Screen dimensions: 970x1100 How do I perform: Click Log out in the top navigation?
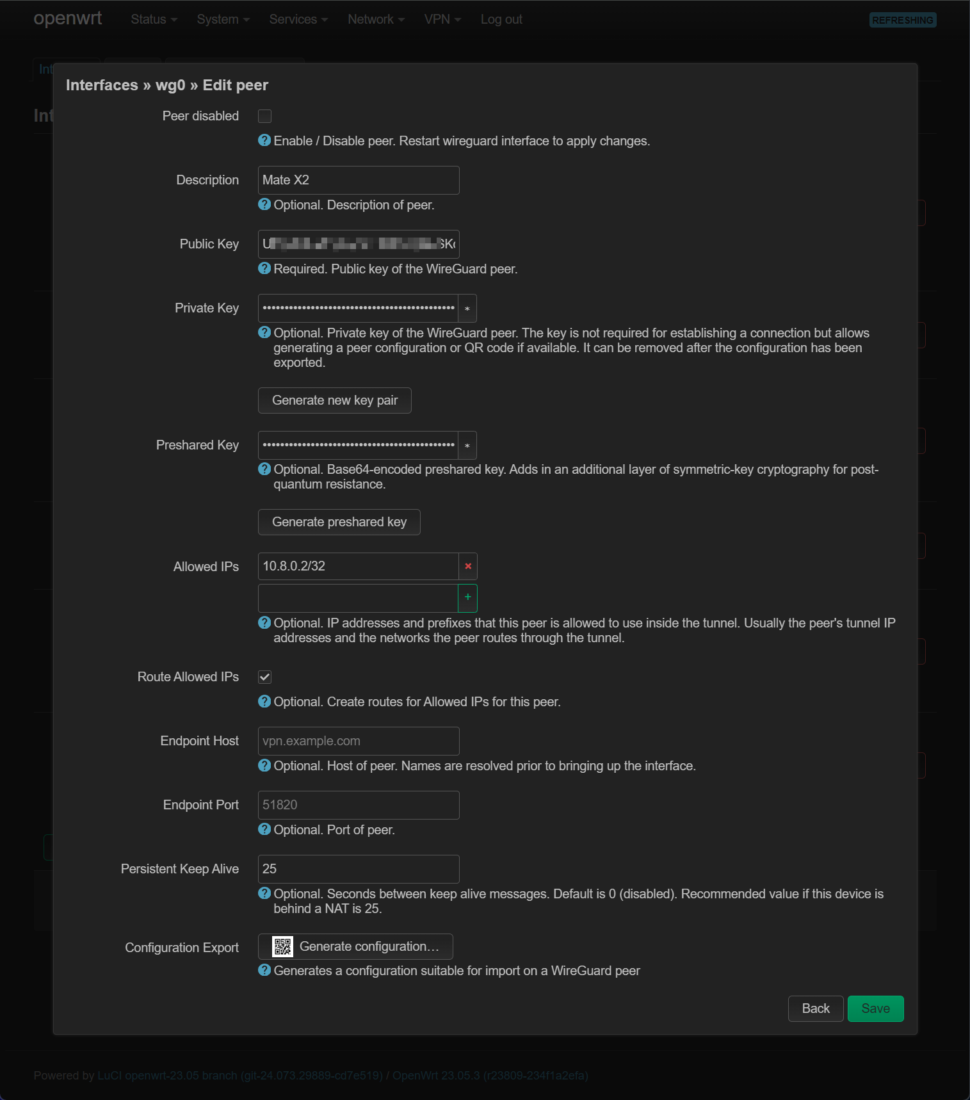(x=501, y=19)
